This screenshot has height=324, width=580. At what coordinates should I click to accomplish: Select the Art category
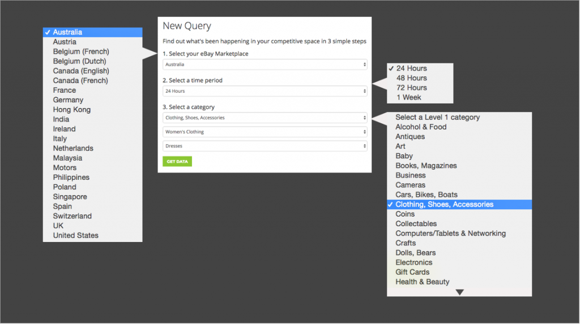[459, 146]
